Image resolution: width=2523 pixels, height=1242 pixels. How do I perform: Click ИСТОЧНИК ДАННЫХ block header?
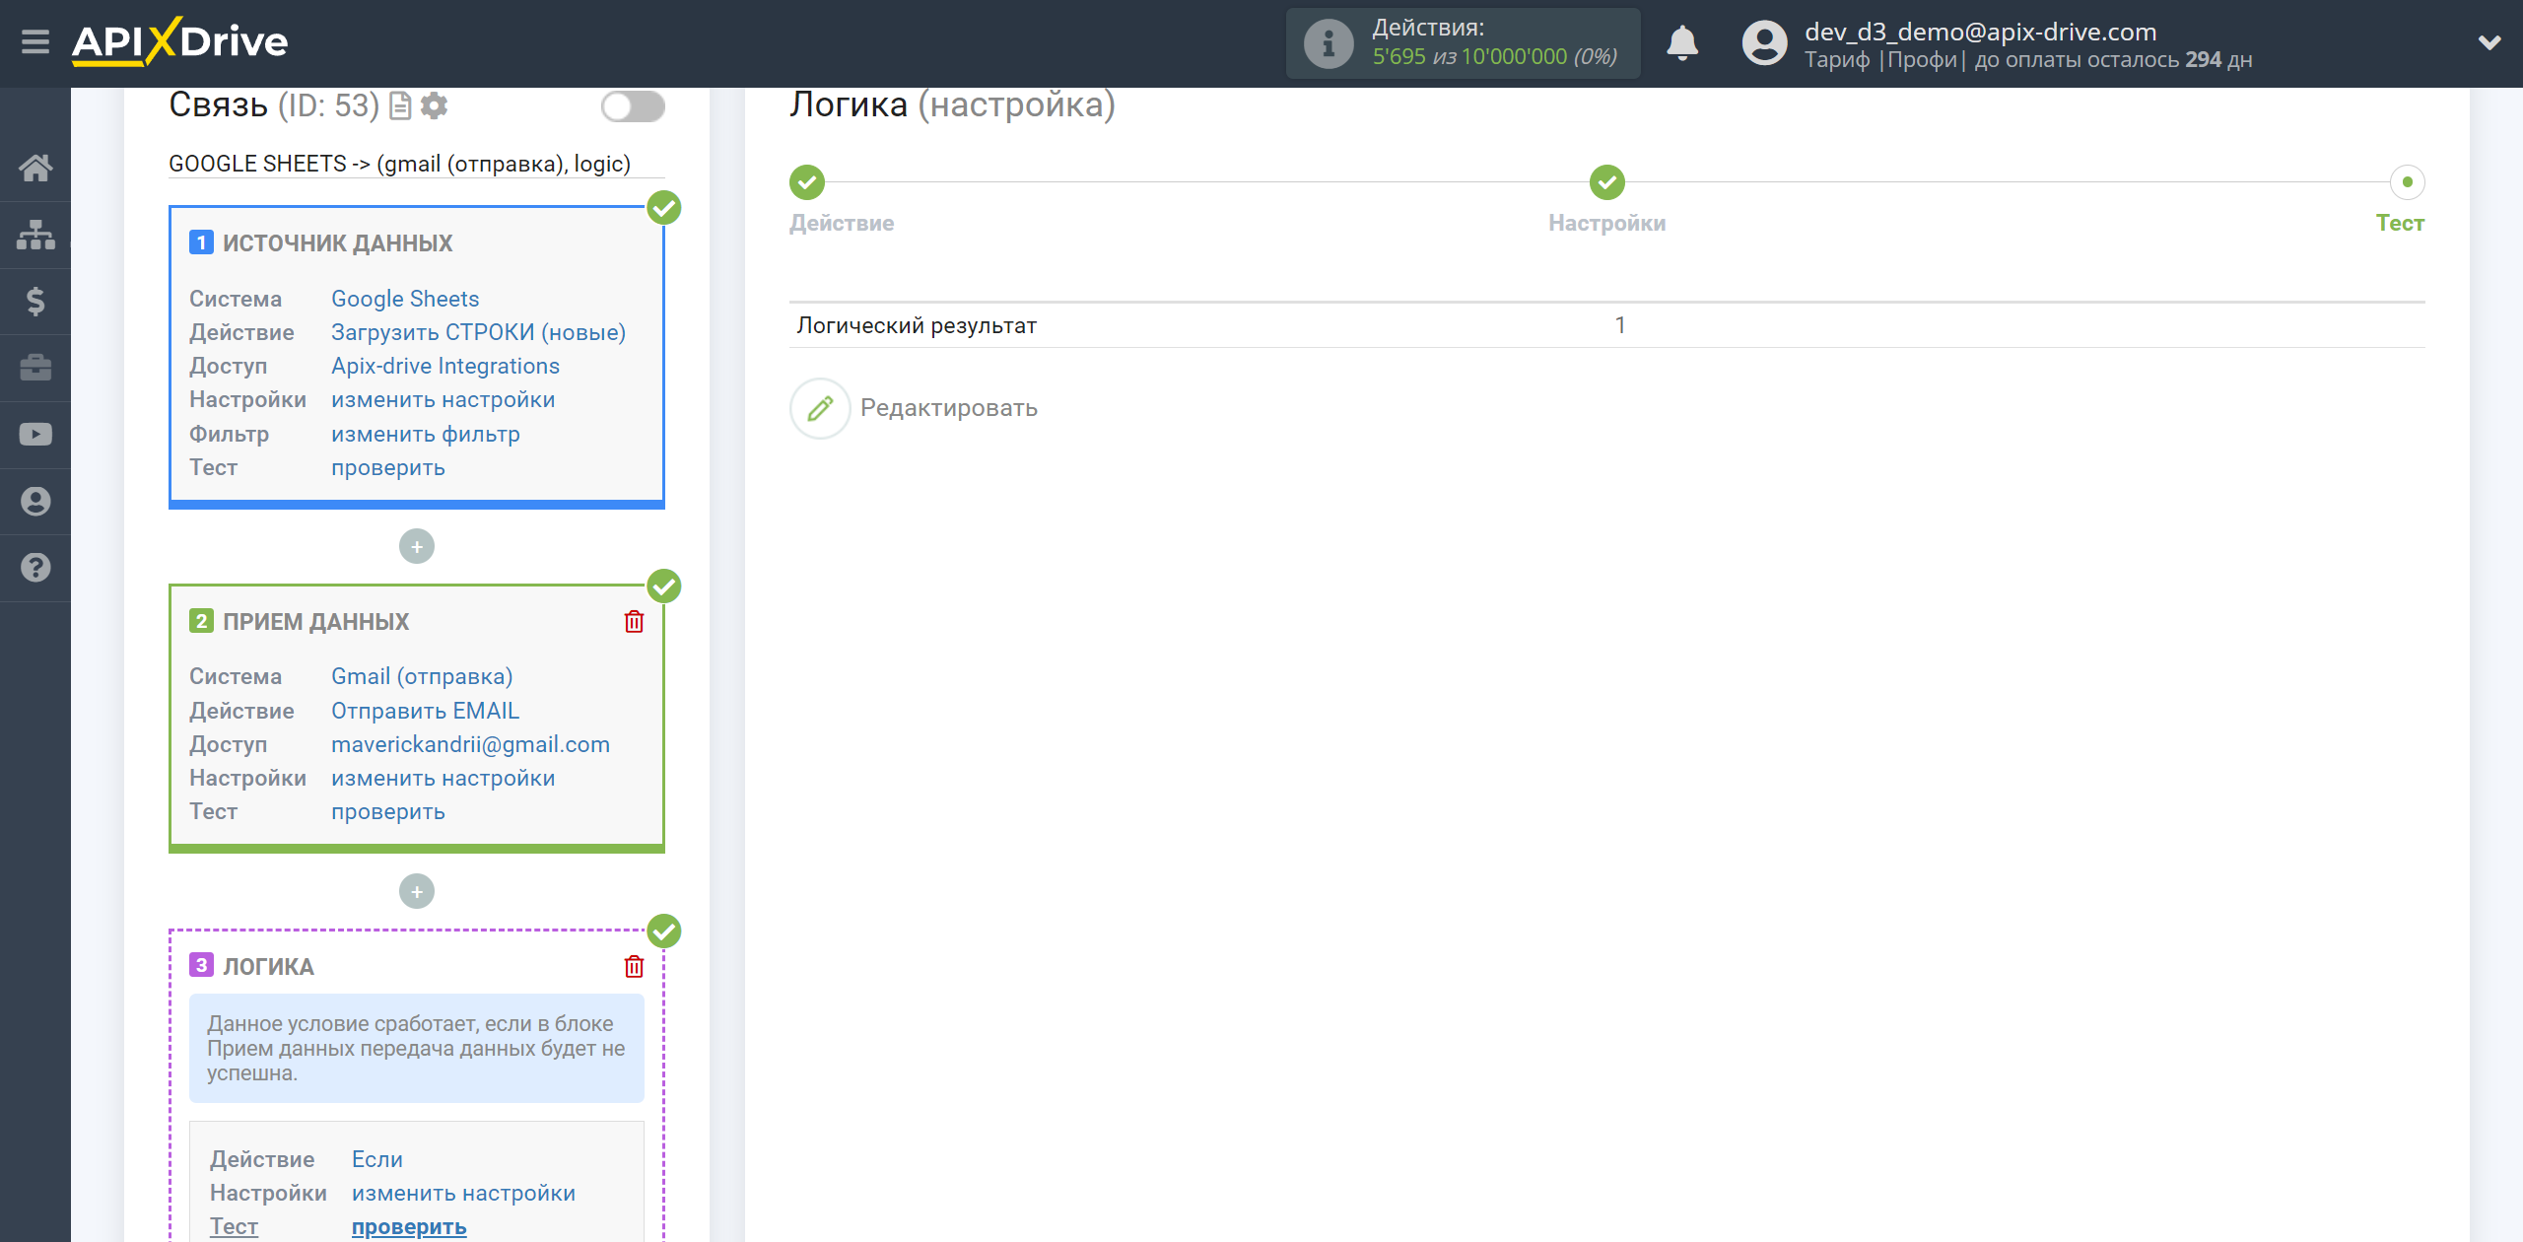[337, 243]
